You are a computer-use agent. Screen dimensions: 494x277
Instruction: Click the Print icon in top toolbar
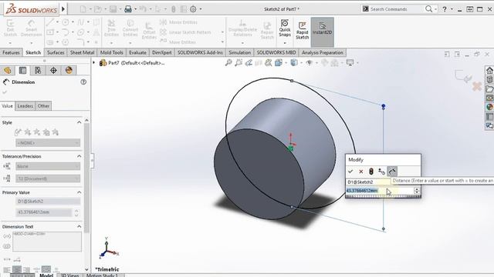[128, 9]
